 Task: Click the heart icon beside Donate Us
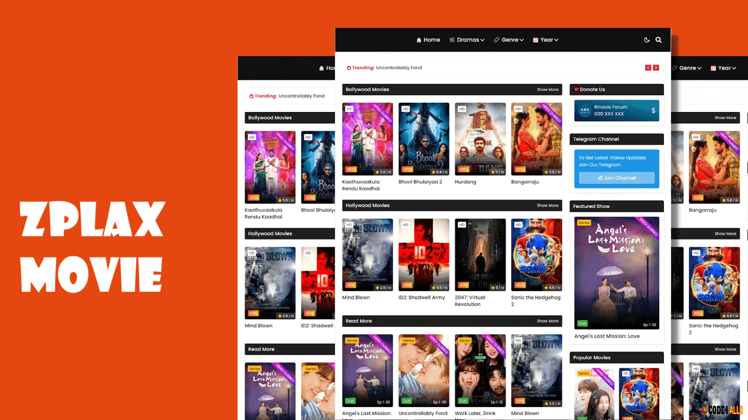576,90
